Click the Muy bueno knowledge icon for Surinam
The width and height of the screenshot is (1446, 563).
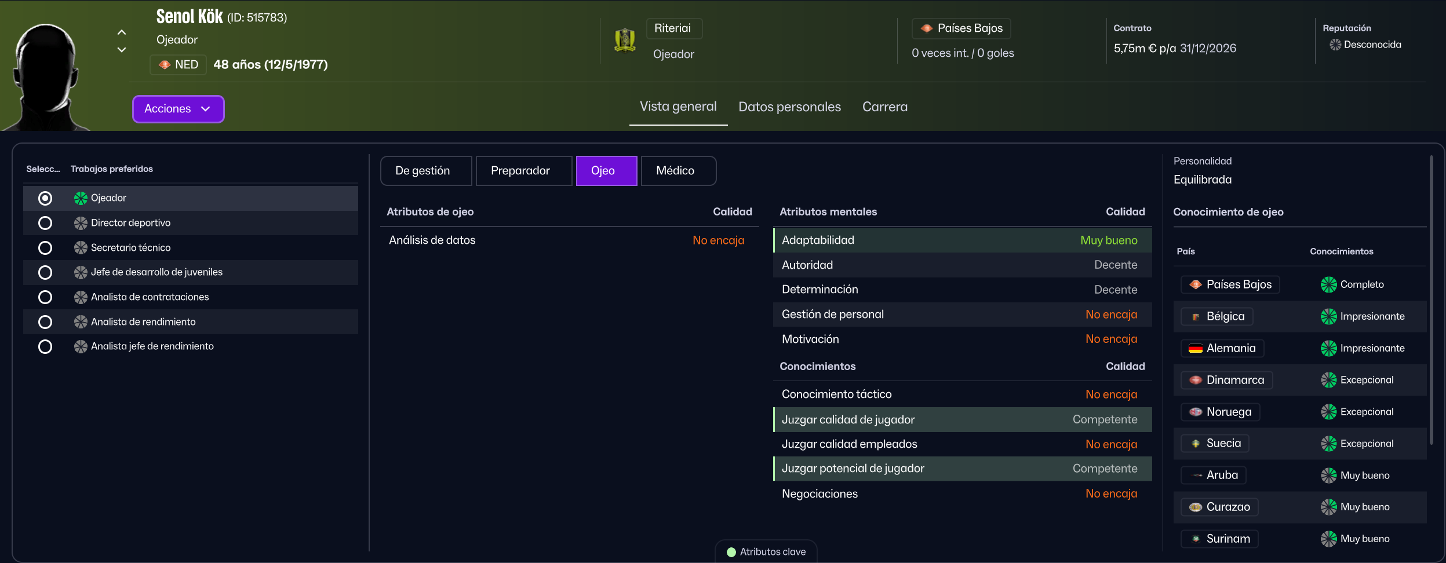(1329, 539)
